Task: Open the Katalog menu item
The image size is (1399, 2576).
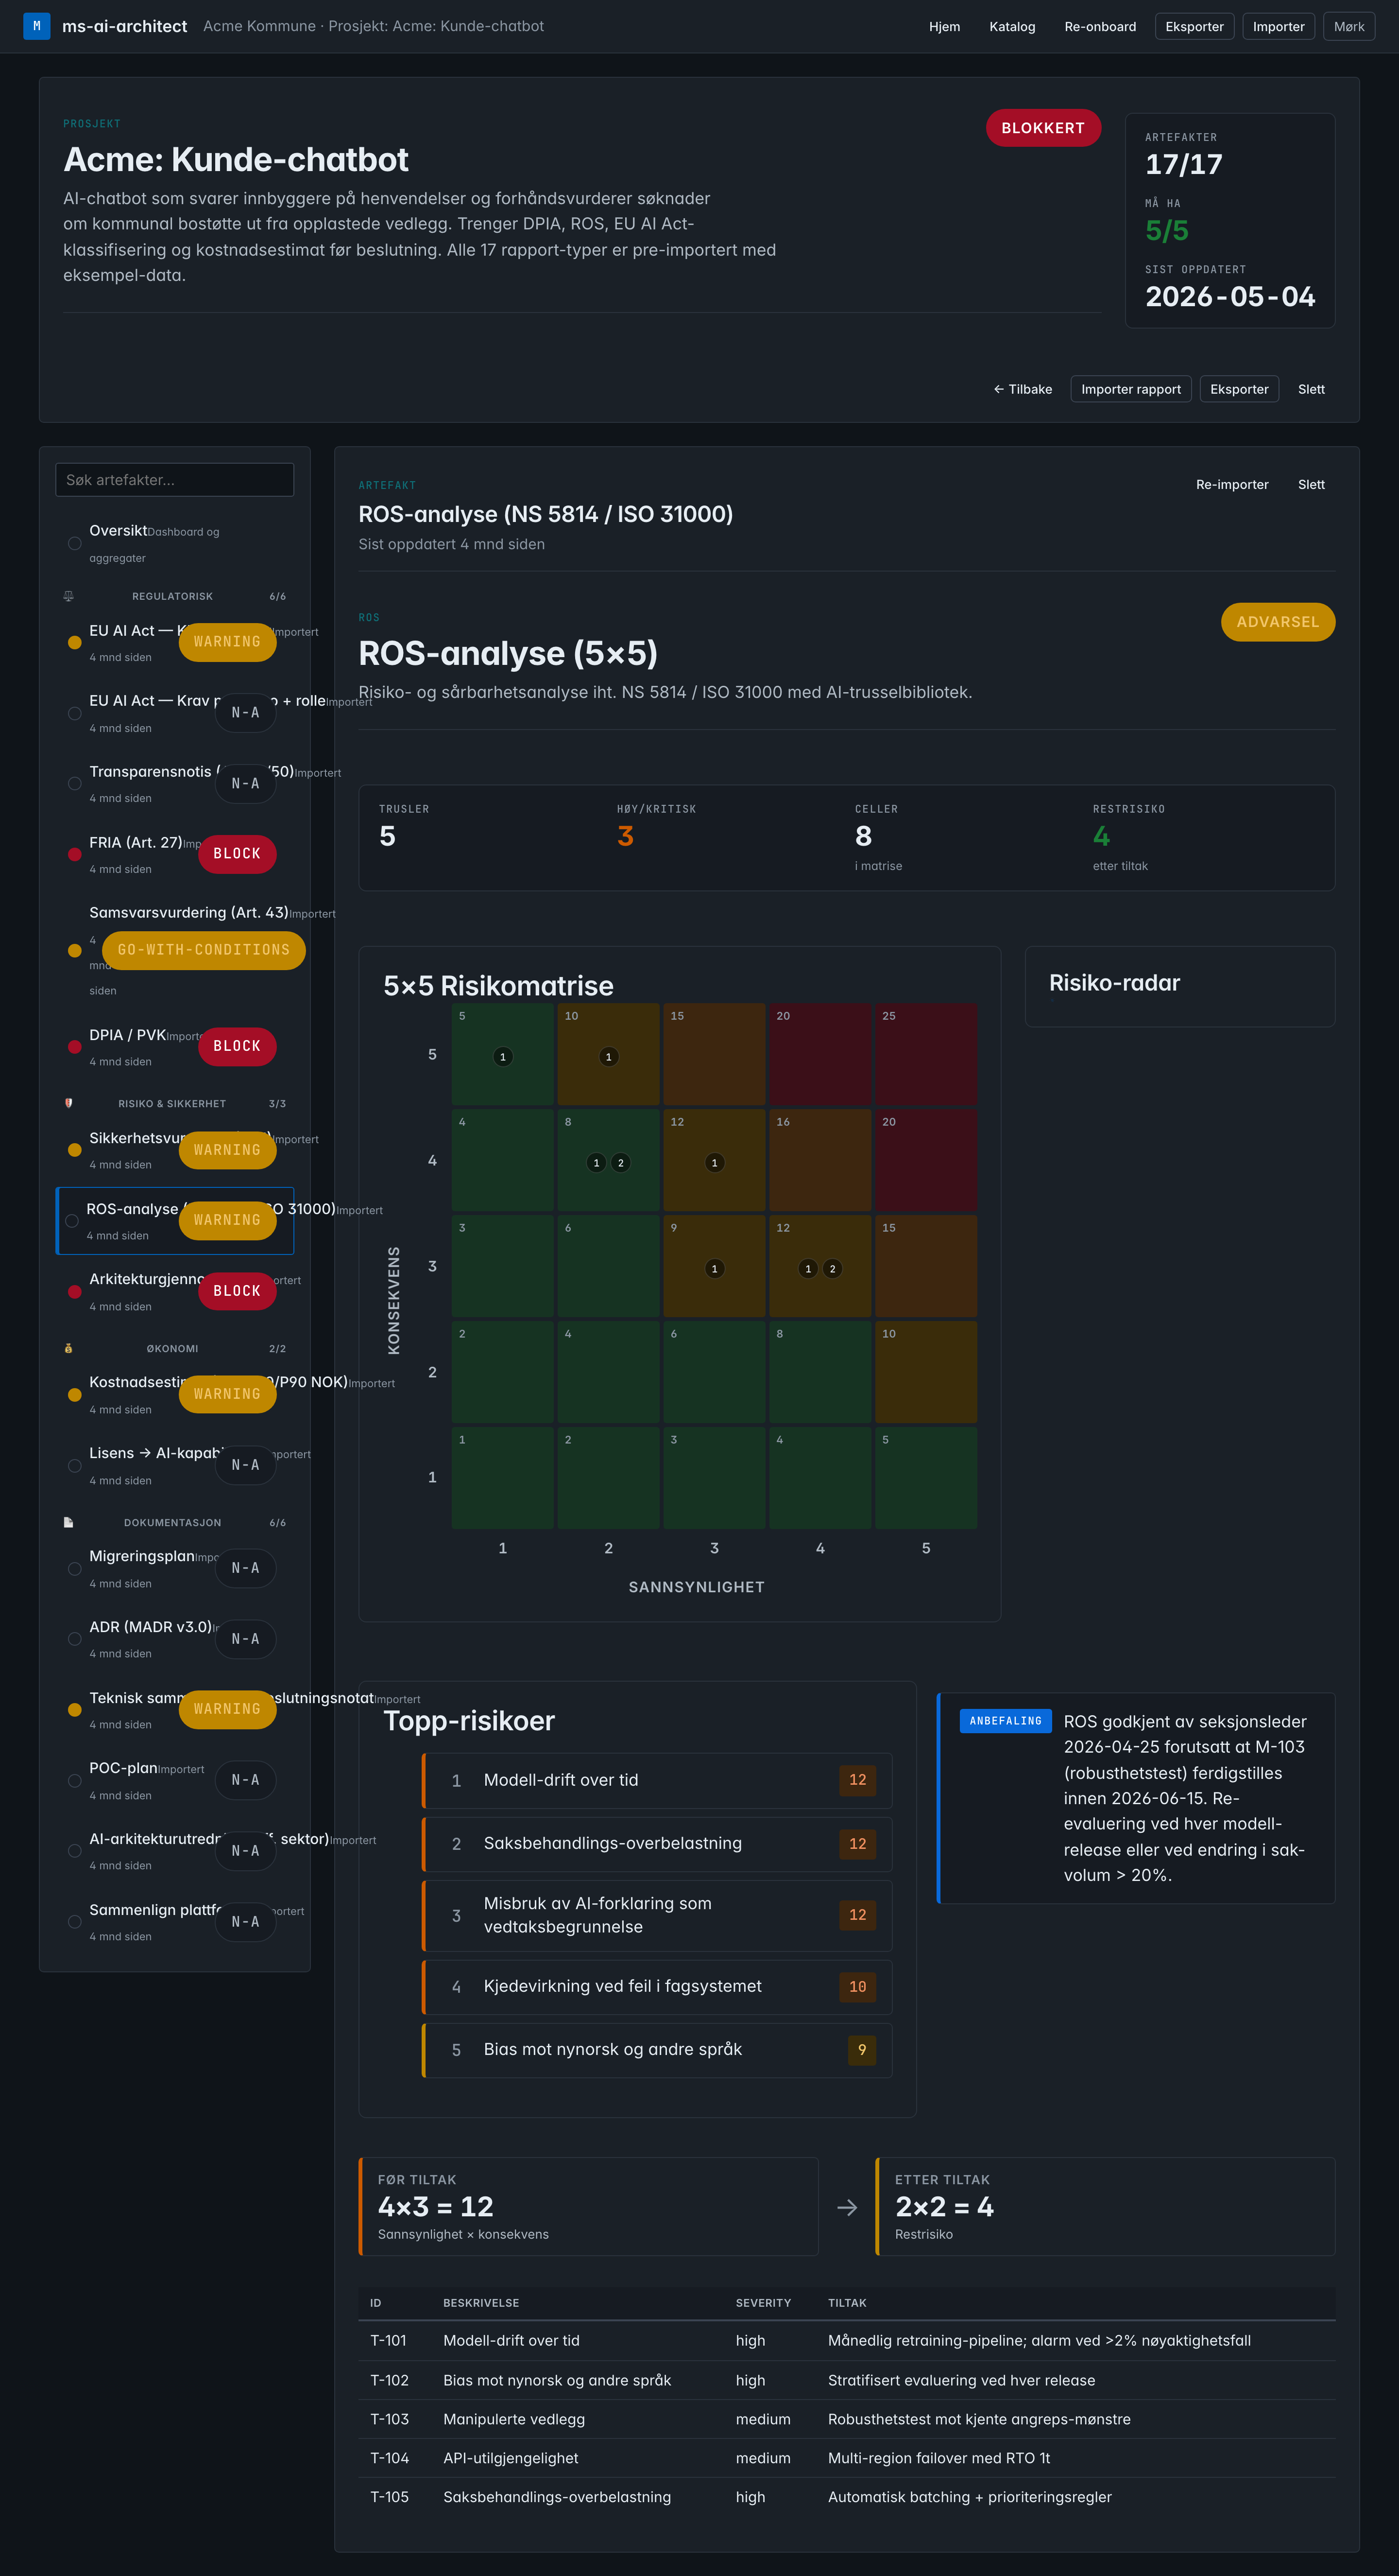Action: (x=1012, y=26)
